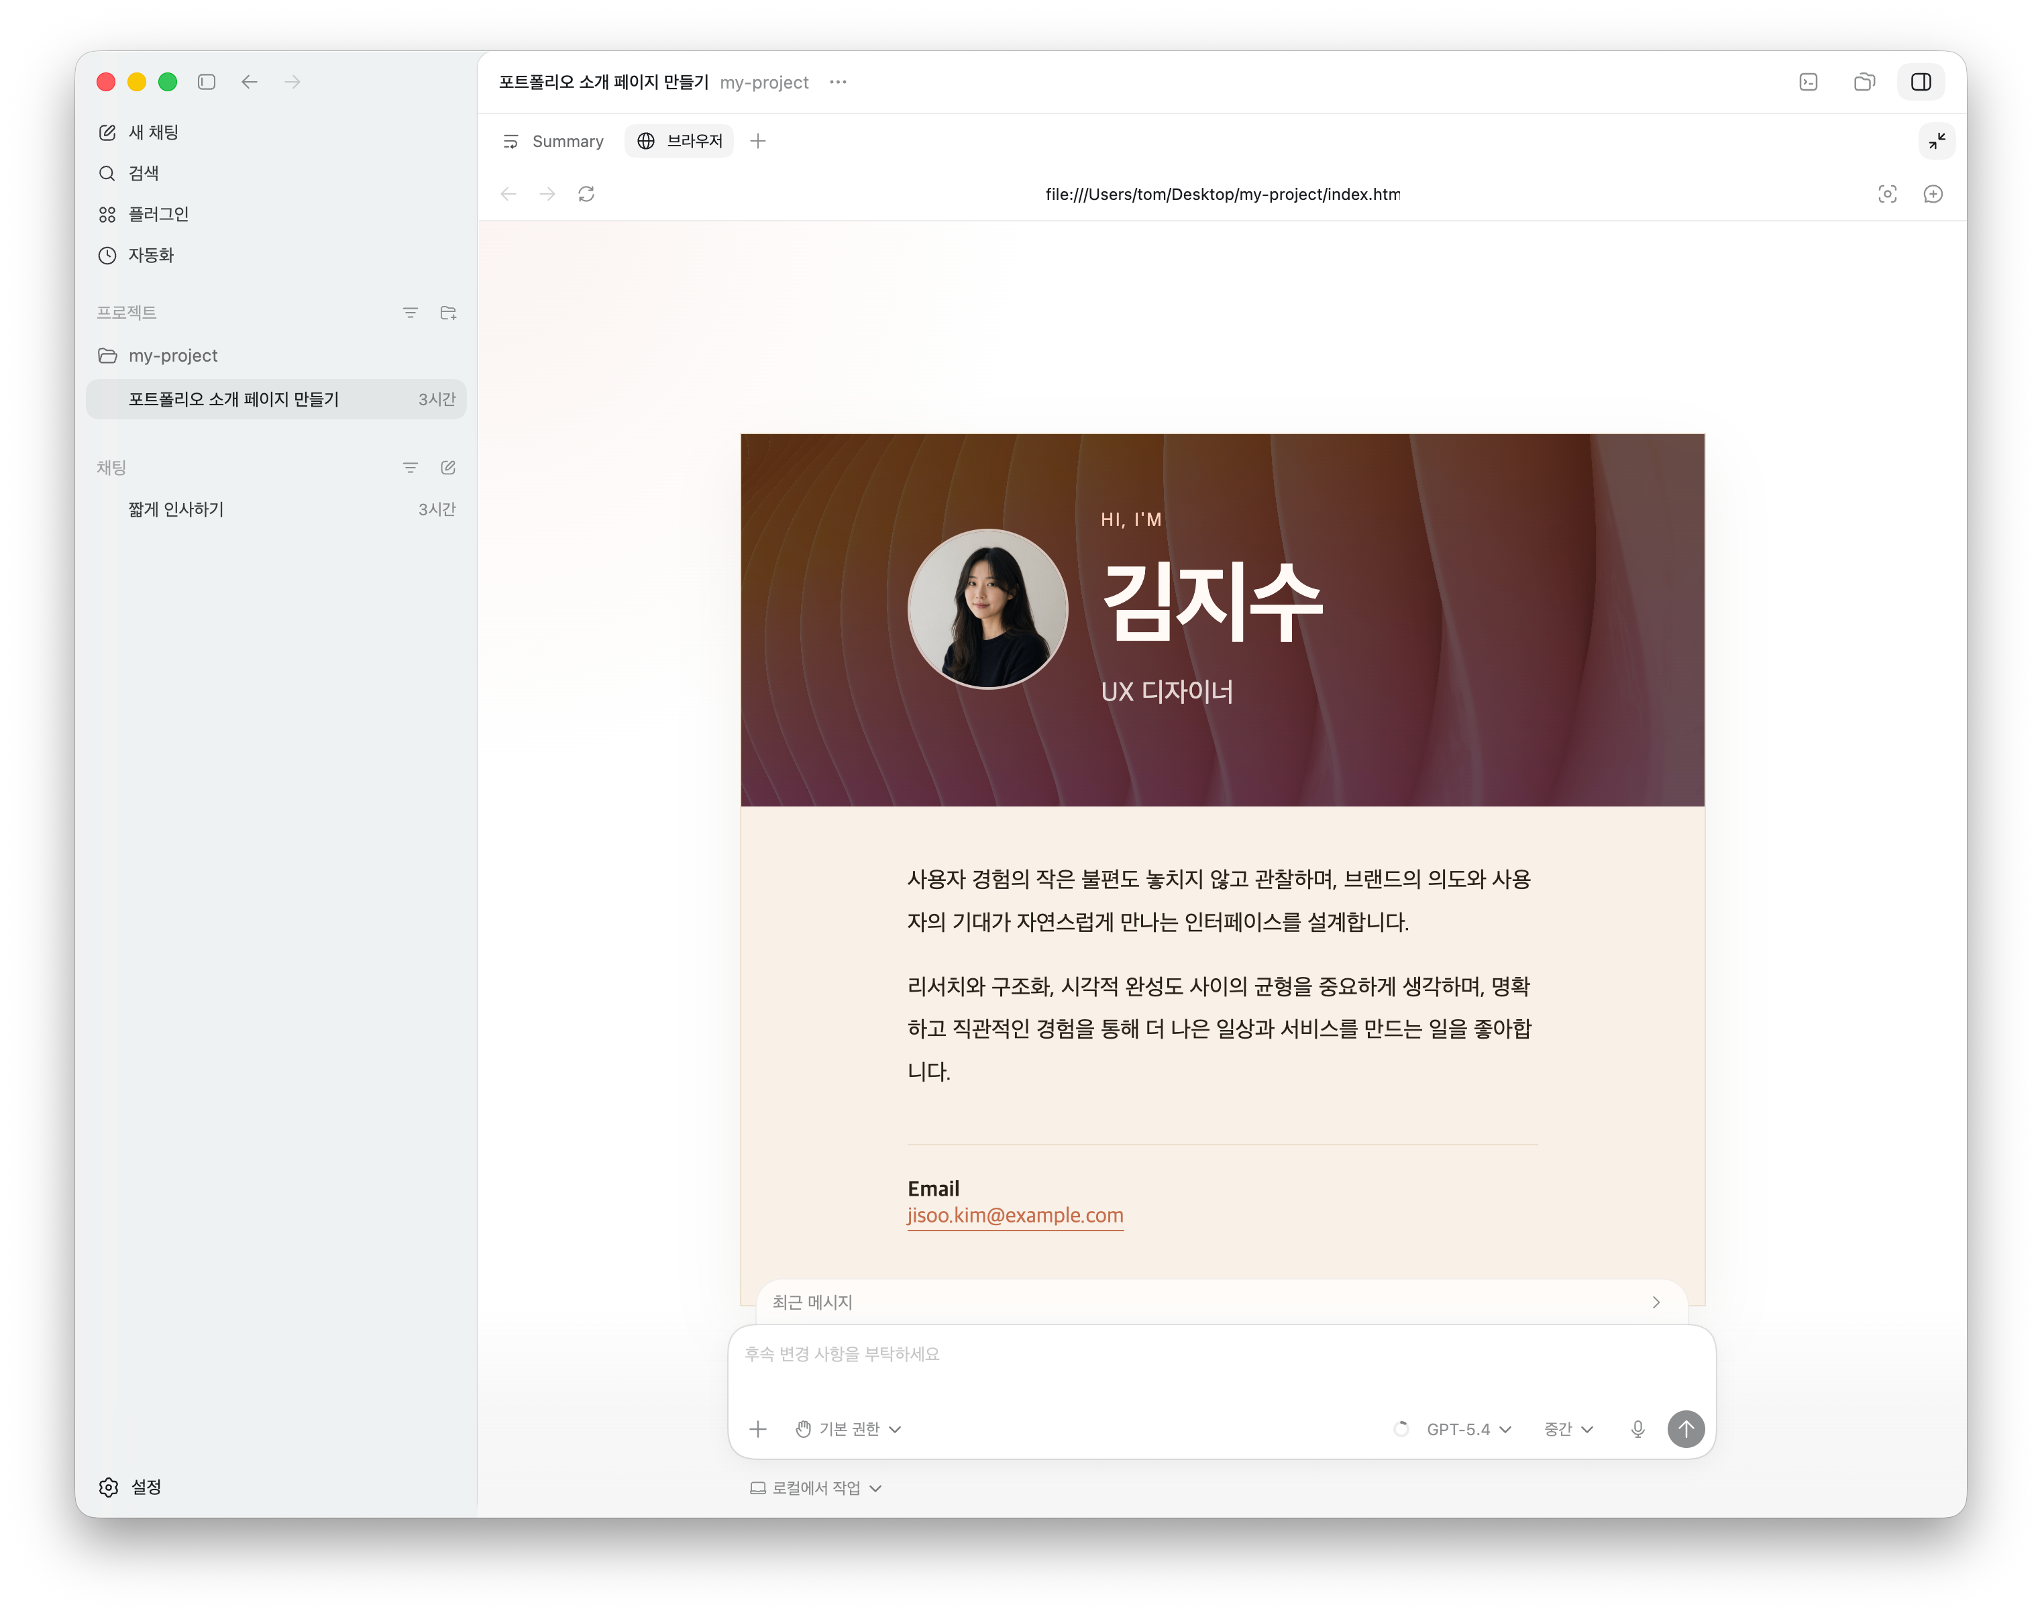Add a new project folder icon

(448, 313)
